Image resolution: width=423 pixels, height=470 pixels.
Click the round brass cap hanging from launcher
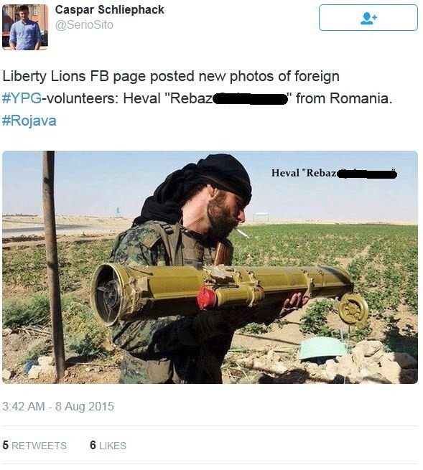(x=353, y=309)
